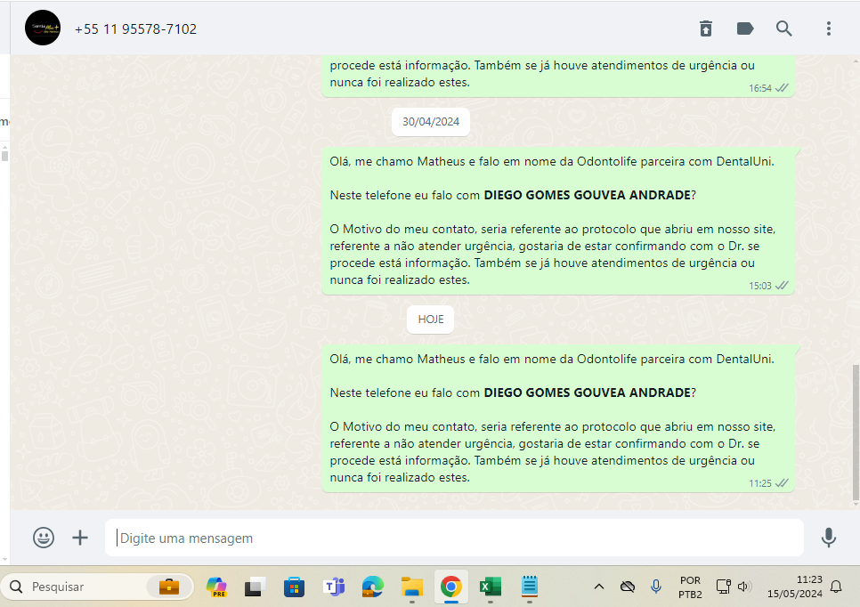Switch to Google Chrome on the taskbar
This screenshot has width=860, height=607.
[x=450, y=587]
